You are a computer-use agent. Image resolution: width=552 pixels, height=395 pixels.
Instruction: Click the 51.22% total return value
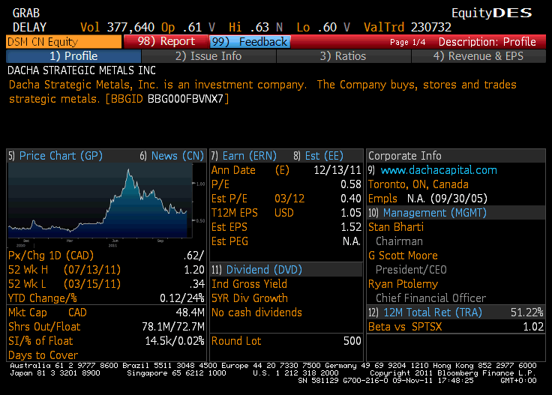[527, 313]
